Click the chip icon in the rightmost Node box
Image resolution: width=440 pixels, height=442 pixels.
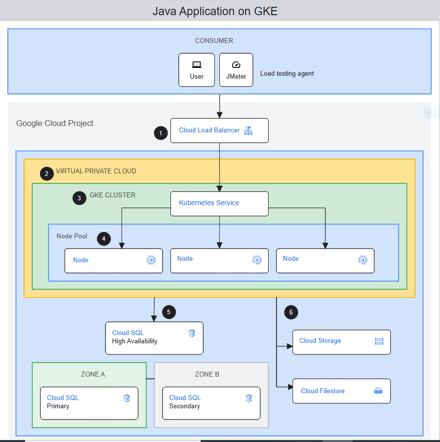pos(363,260)
